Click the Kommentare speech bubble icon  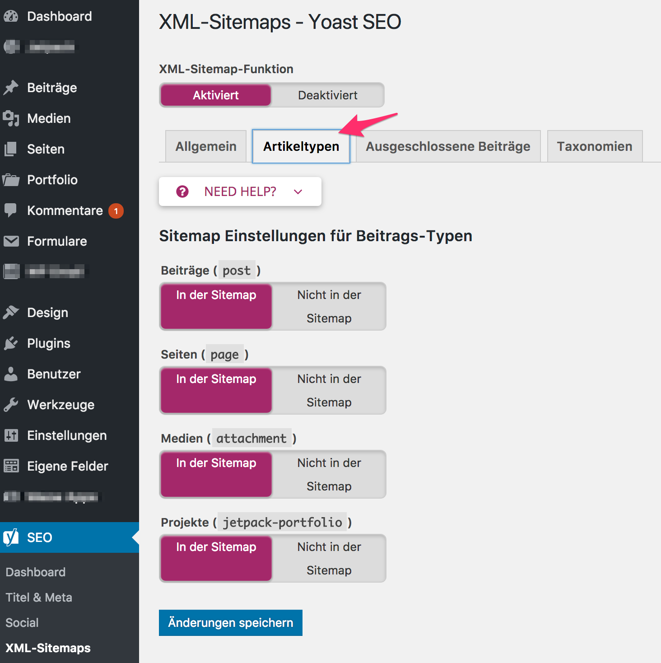11,210
